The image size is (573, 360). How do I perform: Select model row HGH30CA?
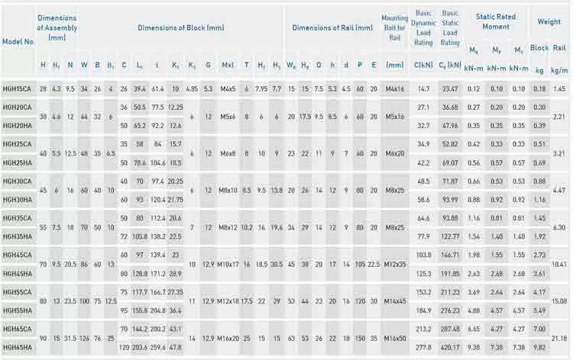[17, 182]
